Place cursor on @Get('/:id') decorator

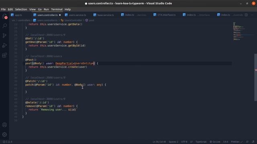pyautogui.click(x=35, y=38)
